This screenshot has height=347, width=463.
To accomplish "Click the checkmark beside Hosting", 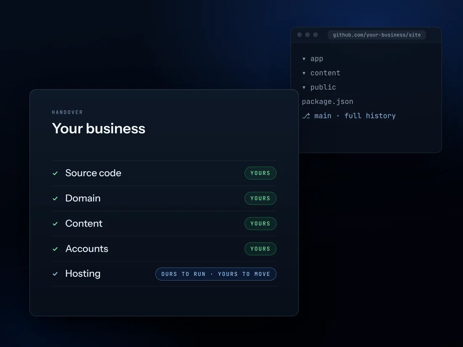I will [x=55, y=274].
